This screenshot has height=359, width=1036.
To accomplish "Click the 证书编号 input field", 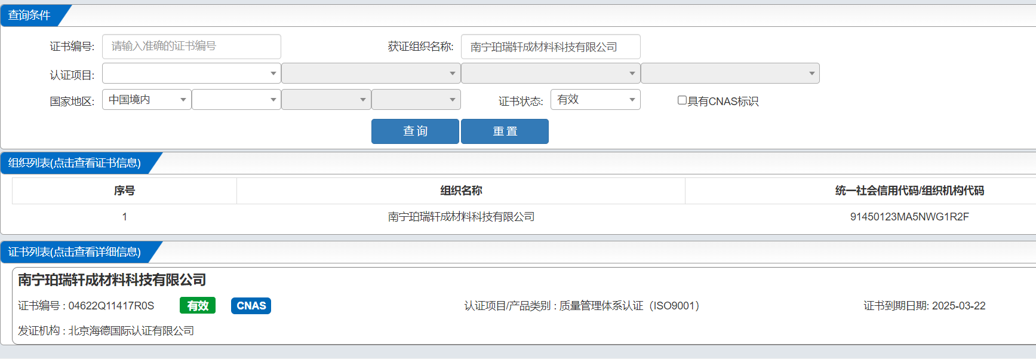I will [x=192, y=47].
